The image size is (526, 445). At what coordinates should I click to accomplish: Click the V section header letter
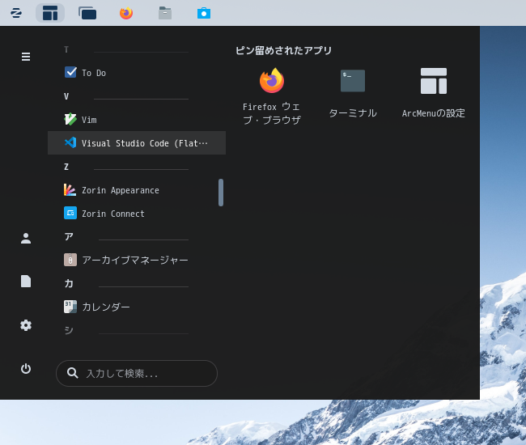[66, 96]
